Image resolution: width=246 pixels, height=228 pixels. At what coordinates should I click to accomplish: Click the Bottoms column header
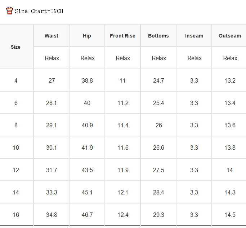158,36
